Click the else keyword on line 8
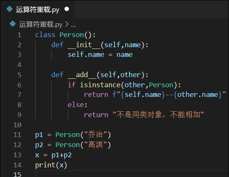The image size is (229, 177). pos(76,105)
